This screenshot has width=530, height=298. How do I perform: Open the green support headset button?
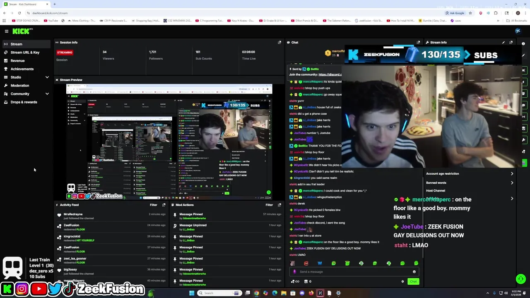point(521,279)
